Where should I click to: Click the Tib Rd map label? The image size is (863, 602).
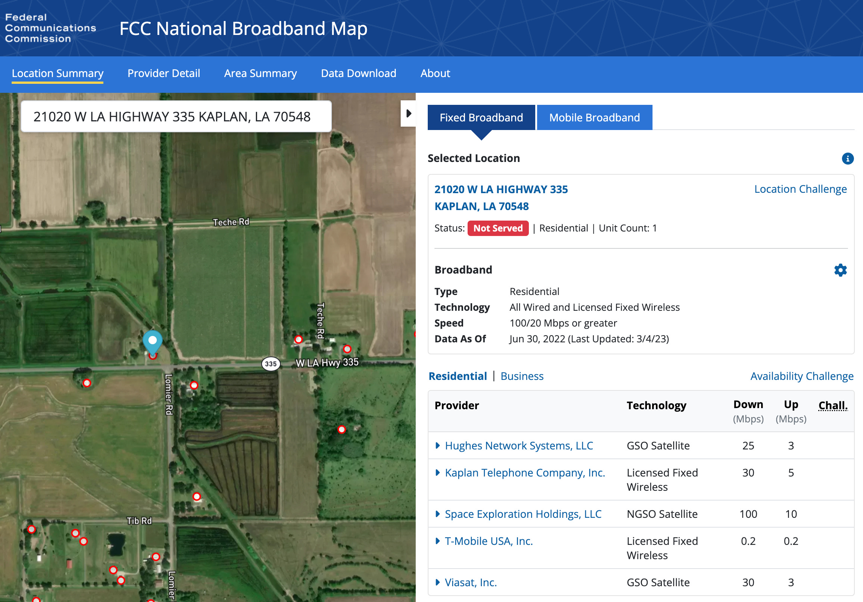tap(139, 521)
